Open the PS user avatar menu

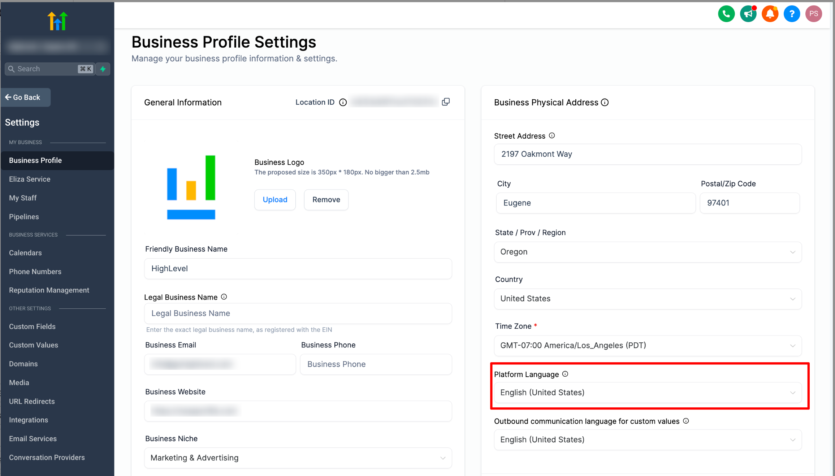pos(813,14)
